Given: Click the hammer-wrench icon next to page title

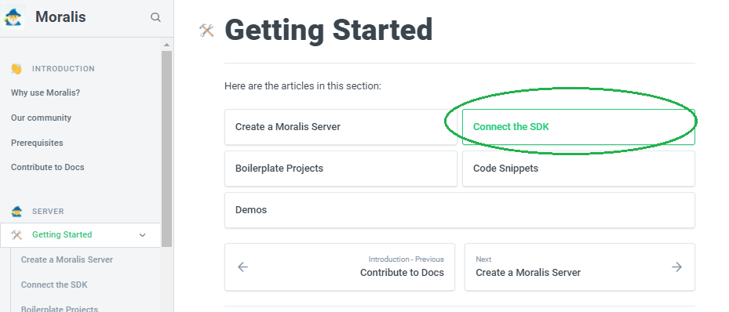Looking at the screenshot, I should [206, 30].
